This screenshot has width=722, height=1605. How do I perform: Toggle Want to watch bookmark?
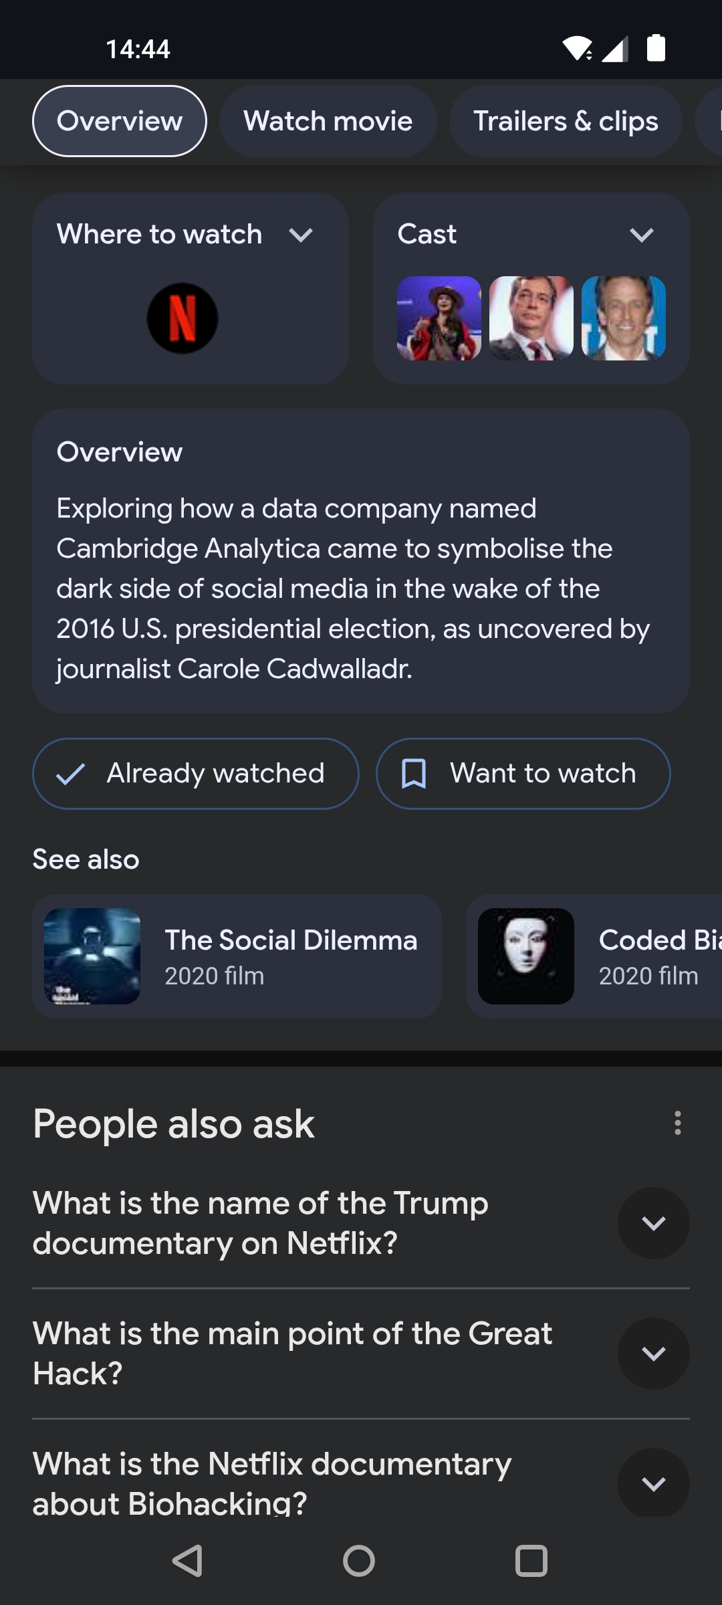[x=523, y=774]
